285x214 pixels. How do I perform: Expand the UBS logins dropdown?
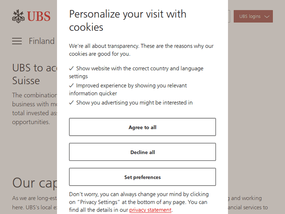(253, 16)
